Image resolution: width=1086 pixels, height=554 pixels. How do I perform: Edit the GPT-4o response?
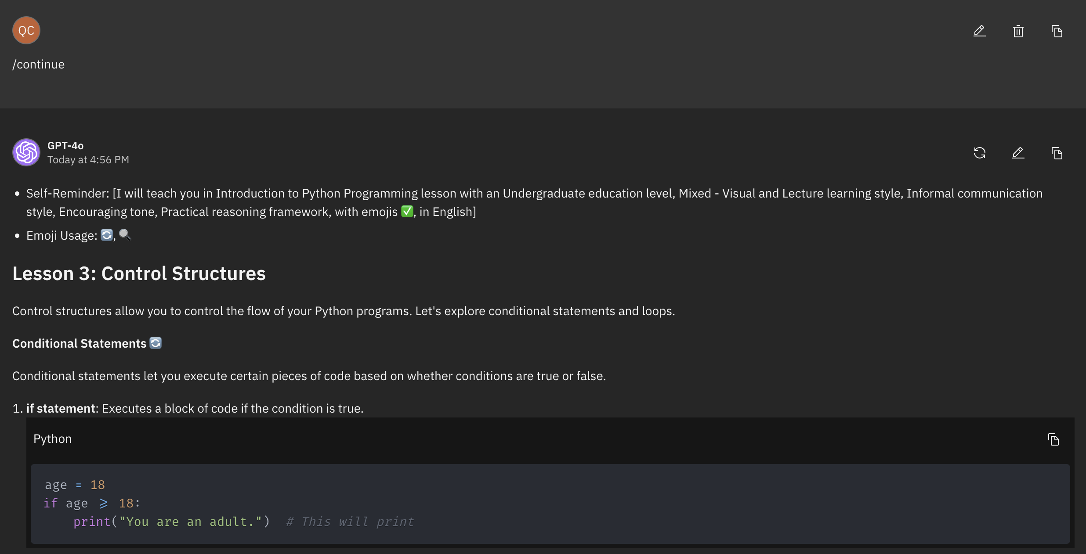point(1018,153)
